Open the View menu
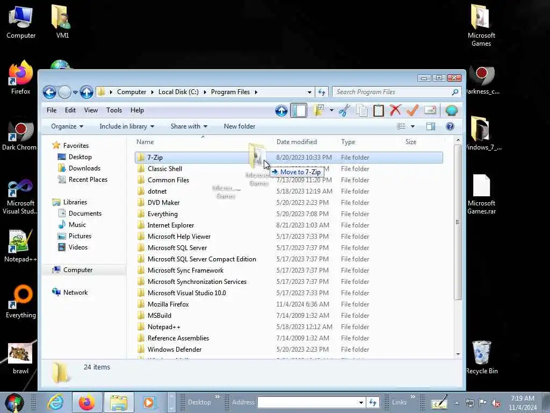Image resolution: width=550 pixels, height=413 pixels. [91, 110]
